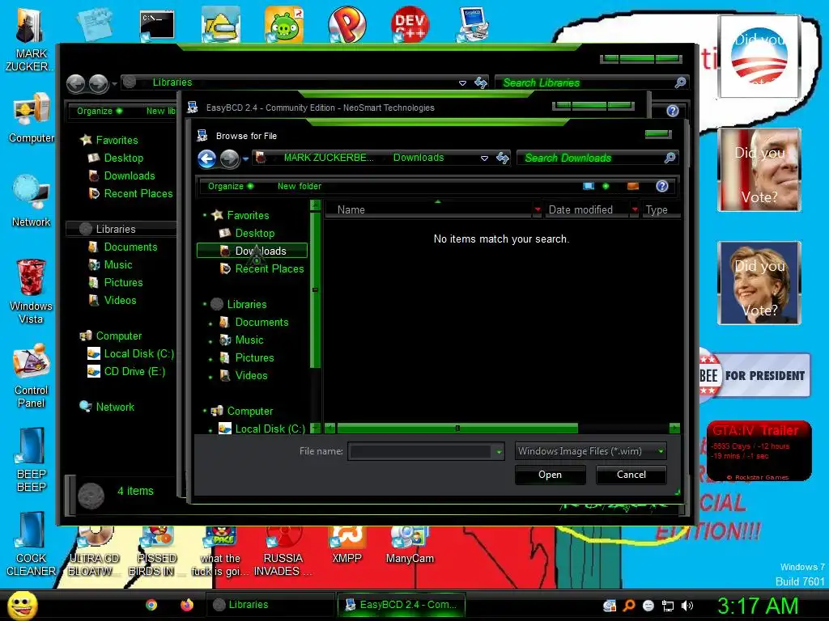The height and width of the screenshot is (621, 829).
Task: Open Firefox from the taskbar
Action: point(187,605)
